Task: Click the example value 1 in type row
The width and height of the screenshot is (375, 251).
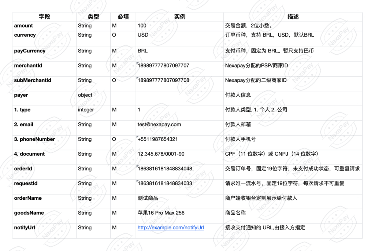Action: pos(139,110)
